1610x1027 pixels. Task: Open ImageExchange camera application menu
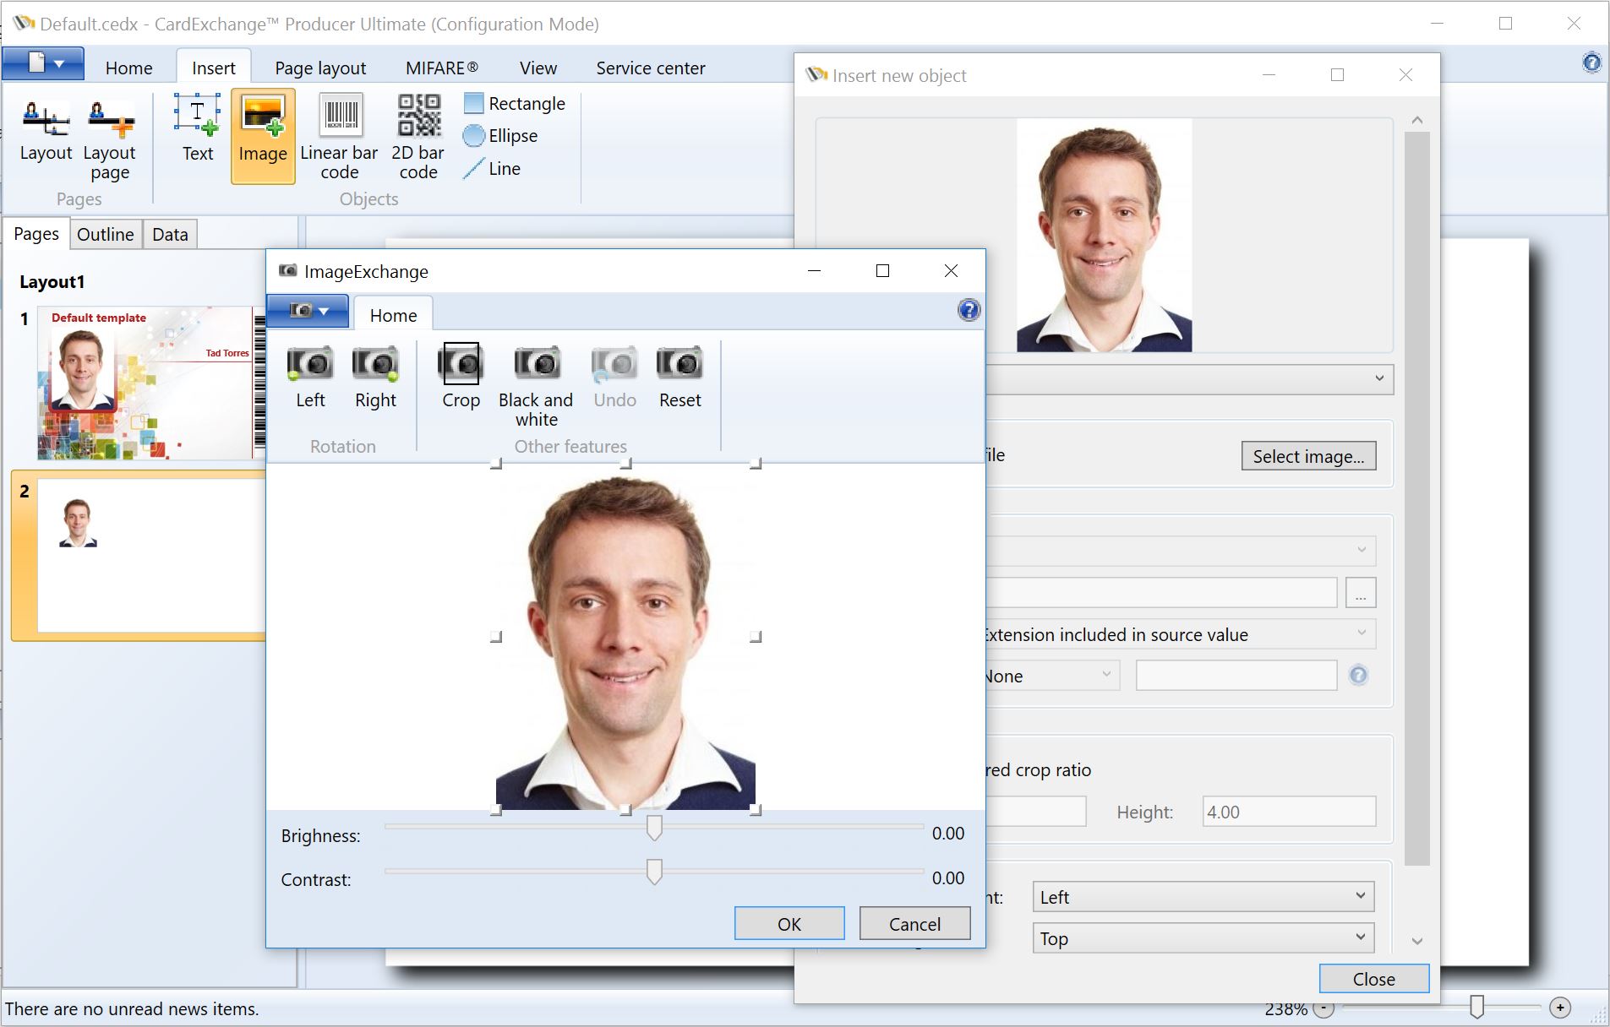[308, 311]
